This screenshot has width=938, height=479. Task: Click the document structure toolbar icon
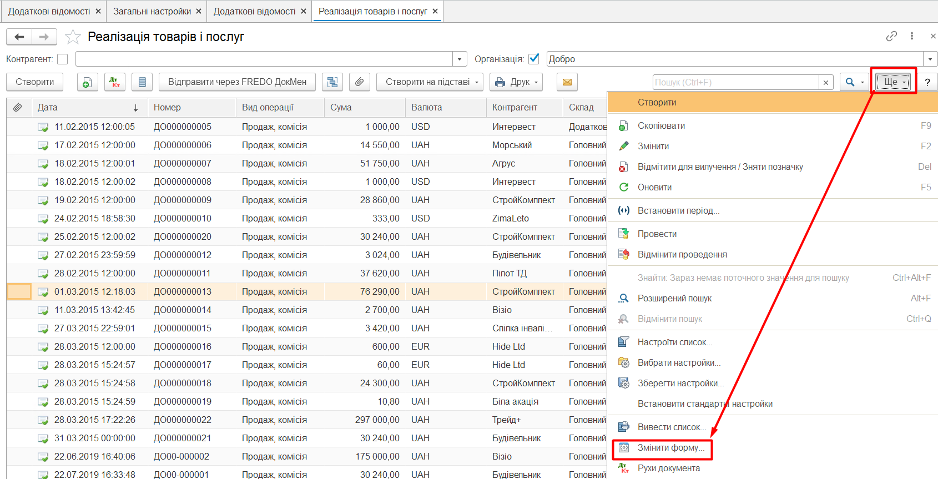pos(332,82)
